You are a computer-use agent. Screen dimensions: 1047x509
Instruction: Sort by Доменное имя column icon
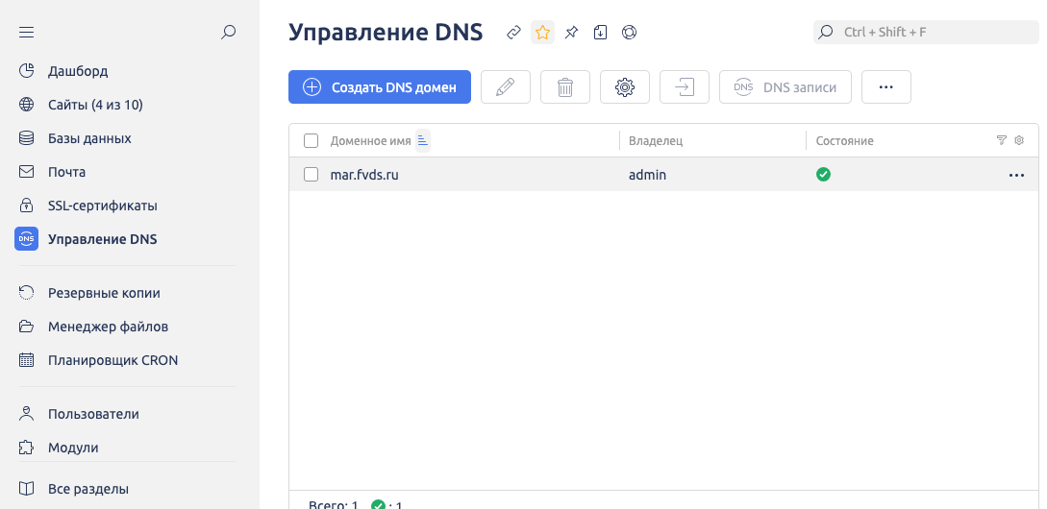422,141
